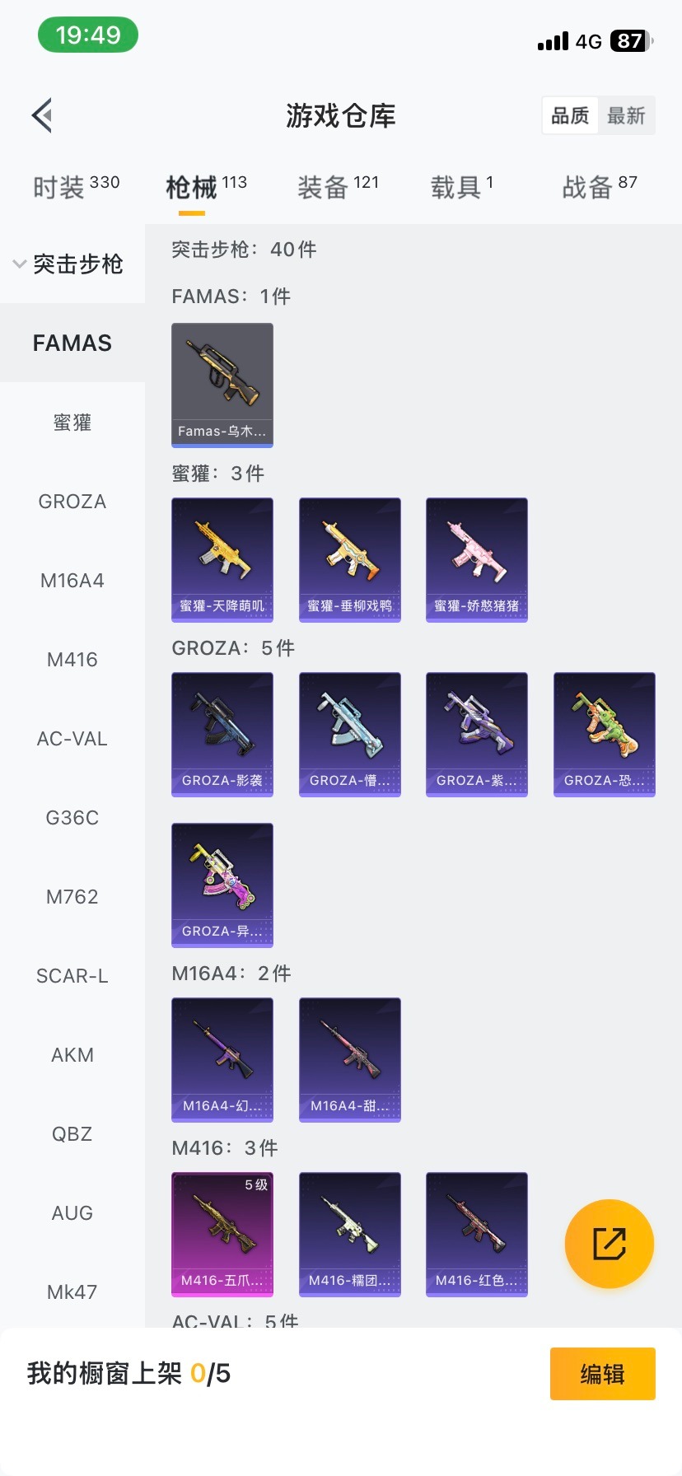Switch sorting to 最新
The width and height of the screenshot is (682, 1476).
tap(626, 115)
